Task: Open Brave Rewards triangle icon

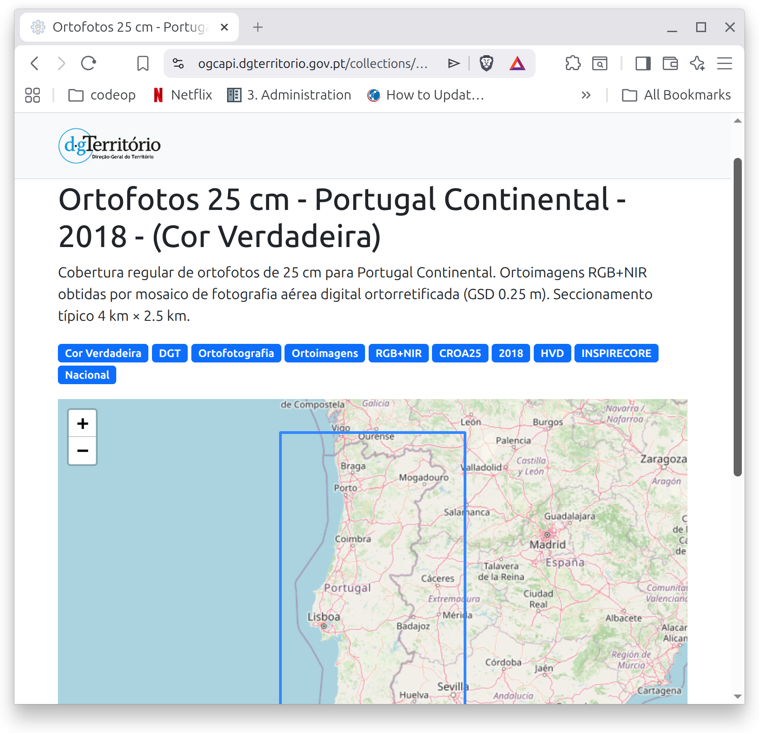Action: 517,63
